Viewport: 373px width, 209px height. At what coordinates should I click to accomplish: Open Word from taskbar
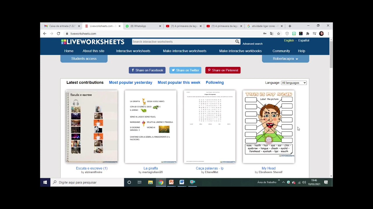(182, 182)
